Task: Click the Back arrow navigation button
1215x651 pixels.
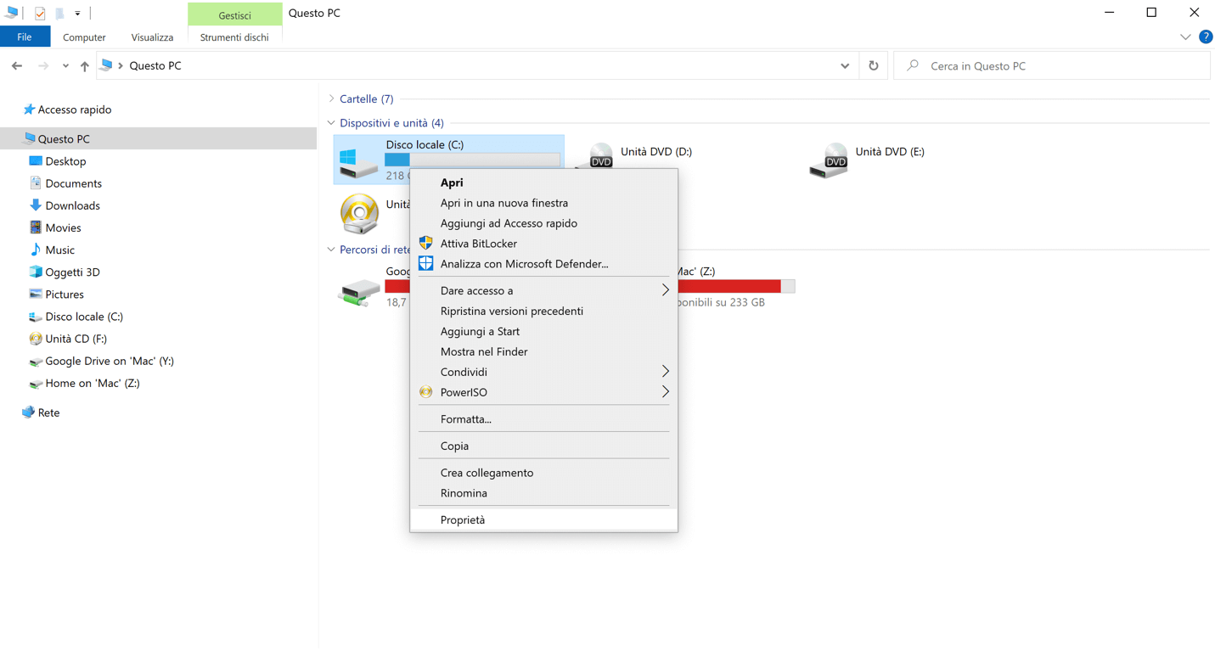Action: pos(17,66)
